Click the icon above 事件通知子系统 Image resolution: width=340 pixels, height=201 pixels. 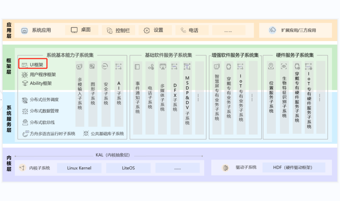(137, 67)
